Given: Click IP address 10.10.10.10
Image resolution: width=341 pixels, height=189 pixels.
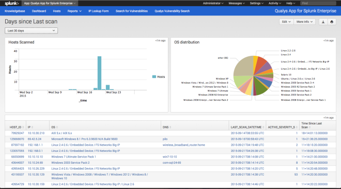Looking at the screenshot, I should tap(35, 156).
